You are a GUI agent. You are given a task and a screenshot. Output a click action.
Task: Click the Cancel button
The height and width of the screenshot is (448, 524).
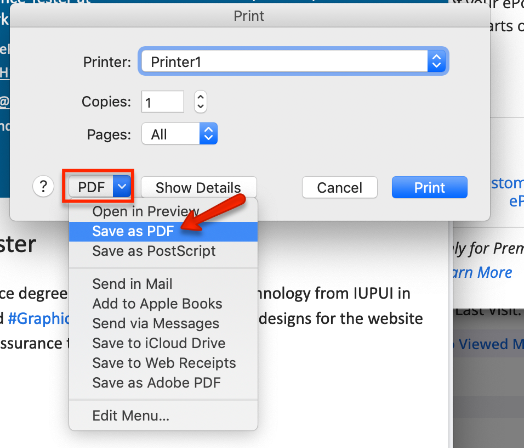pyautogui.click(x=339, y=187)
